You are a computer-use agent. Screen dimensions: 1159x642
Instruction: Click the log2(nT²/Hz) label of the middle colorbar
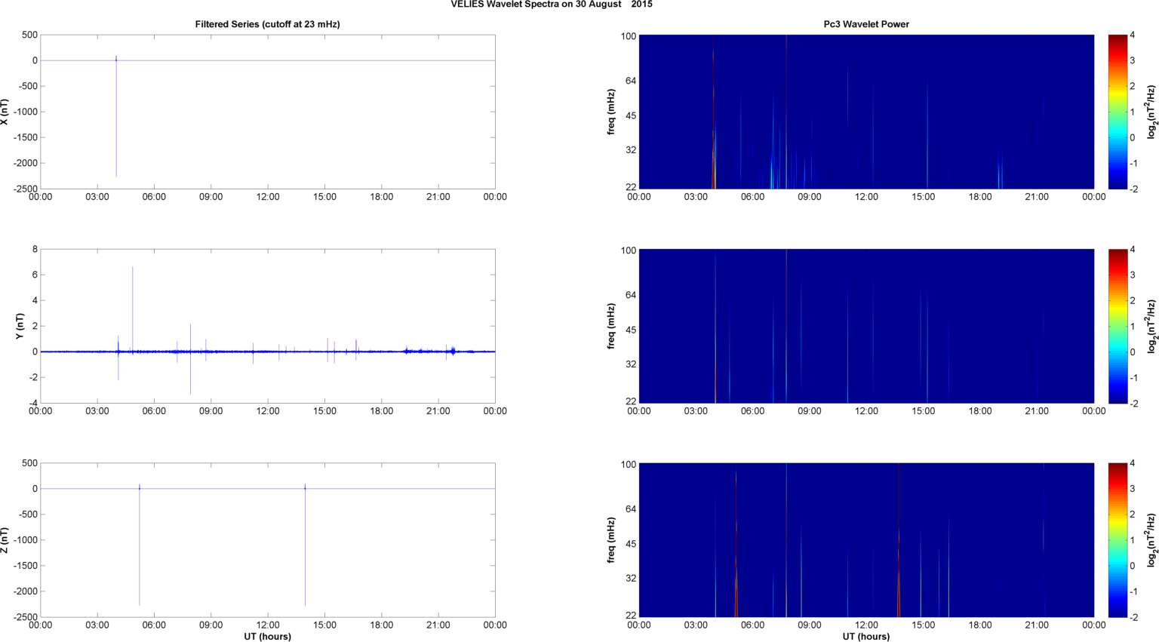click(x=1151, y=326)
